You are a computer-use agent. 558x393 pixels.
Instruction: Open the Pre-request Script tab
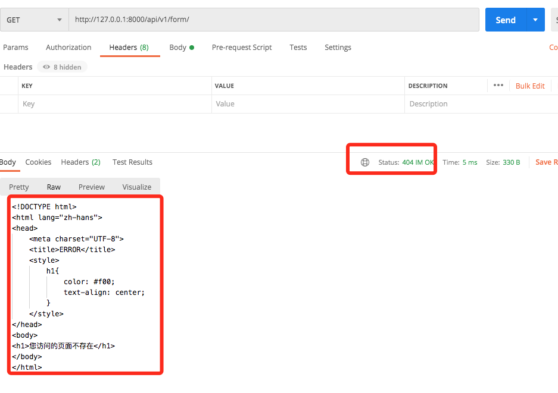point(242,48)
